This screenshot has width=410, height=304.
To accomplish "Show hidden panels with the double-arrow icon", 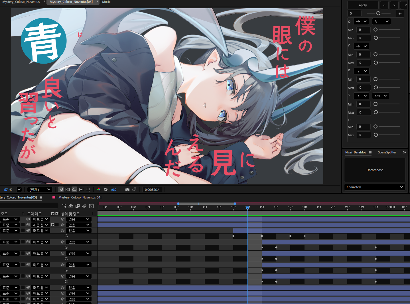I will pyautogui.click(x=405, y=152).
